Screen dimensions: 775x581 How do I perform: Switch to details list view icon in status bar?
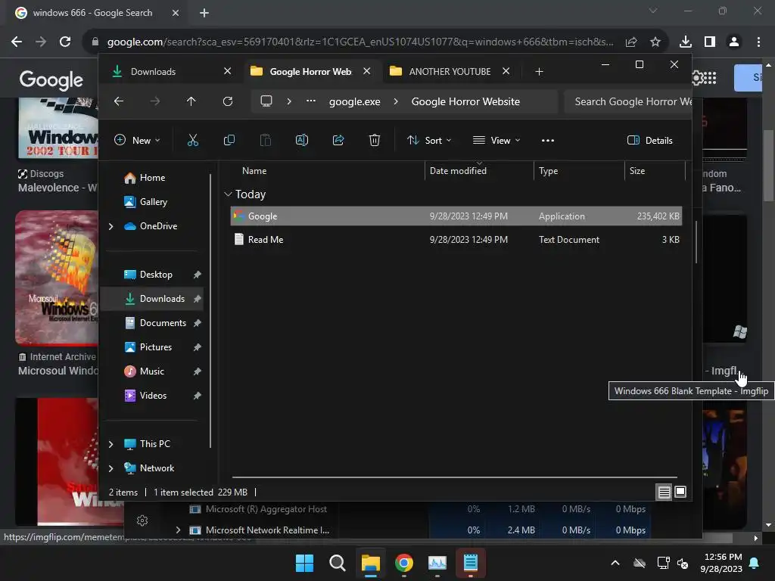pos(664,492)
